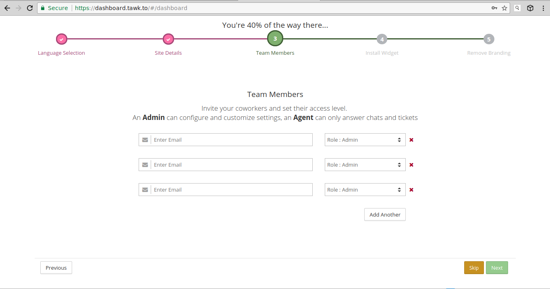
Task: Reload the page with the refresh icon
Action: pyautogui.click(x=29, y=8)
